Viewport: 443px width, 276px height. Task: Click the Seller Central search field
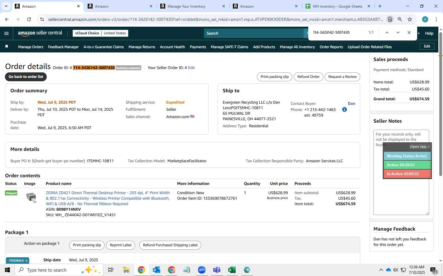[254, 33]
